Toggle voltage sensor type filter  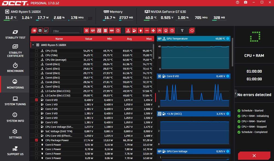point(134,31)
